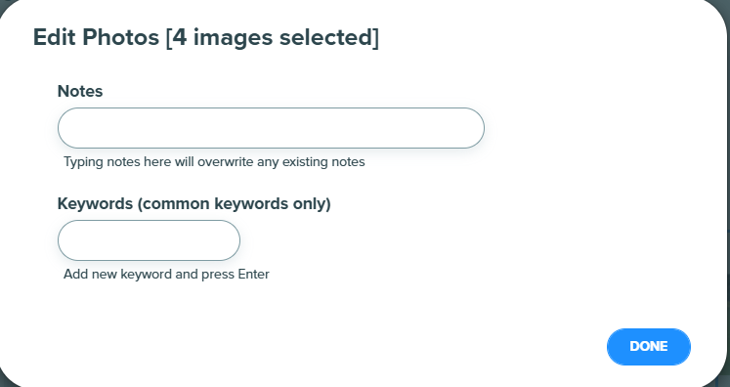Focus the Keywords input box
Image resolution: width=730 pixels, height=387 pixels.
coord(149,240)
